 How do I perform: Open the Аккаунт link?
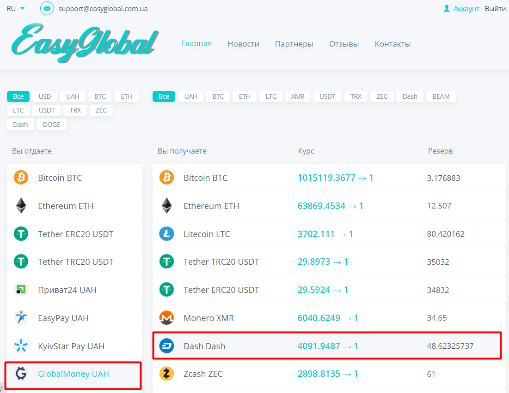(465, 8)
